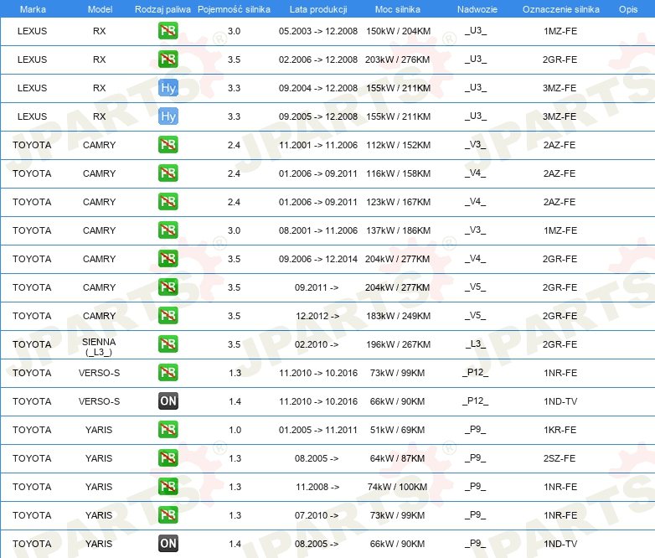Viewport: 655px width, 558px height.
Task: Click the 05.2003 -> 12.2008 date cell
Action: point(318,31)
